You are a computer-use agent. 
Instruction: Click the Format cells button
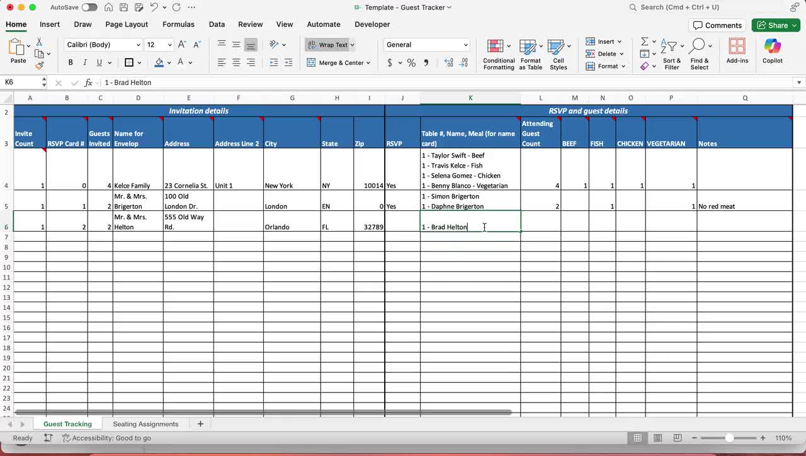(605, 66)
